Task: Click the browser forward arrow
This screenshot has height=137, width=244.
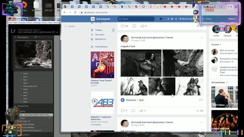Action: (x=70, y=13)
